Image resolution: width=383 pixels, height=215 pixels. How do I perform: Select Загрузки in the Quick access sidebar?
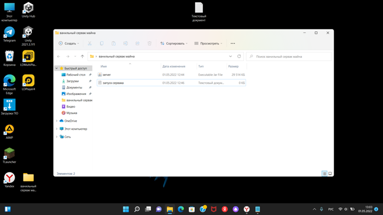pos(72,81)
